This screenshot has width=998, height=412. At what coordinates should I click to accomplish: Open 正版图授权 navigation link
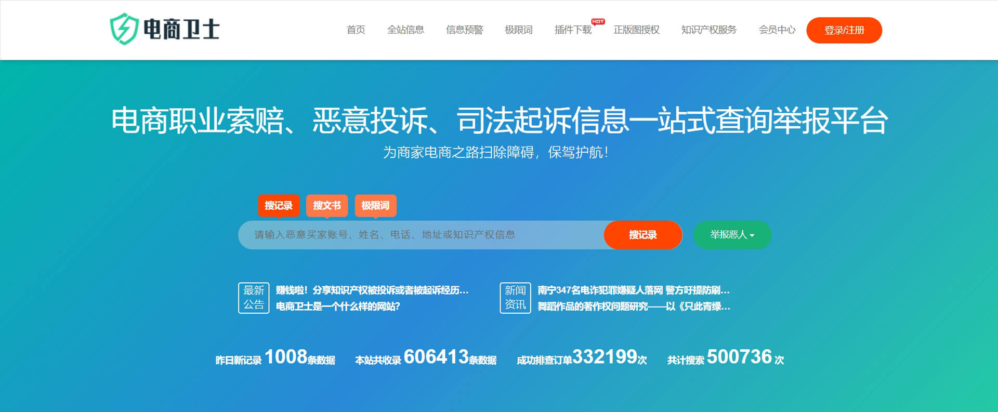[636, 30]
